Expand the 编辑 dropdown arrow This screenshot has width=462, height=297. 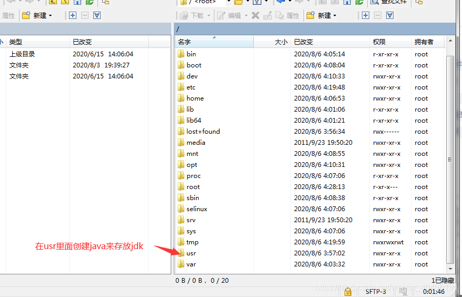(x=245, y=16)
